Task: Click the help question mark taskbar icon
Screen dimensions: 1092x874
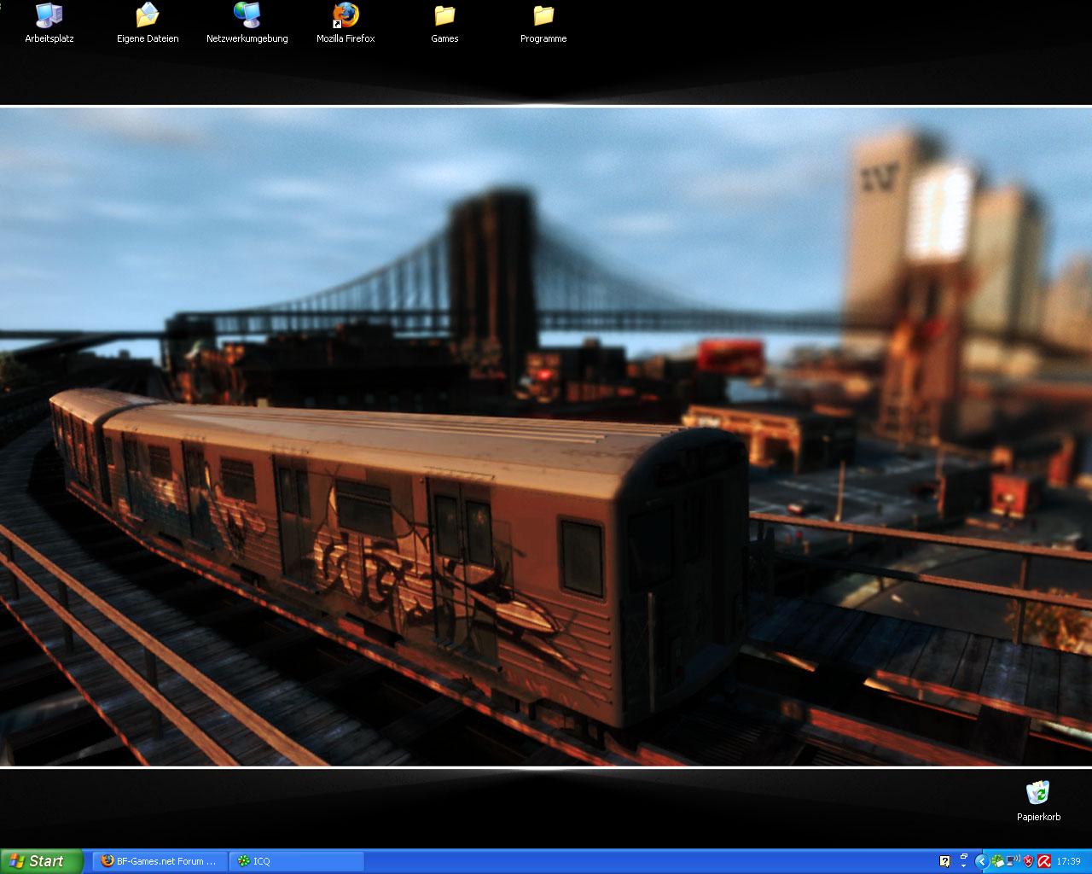Action: pos(944,861)
